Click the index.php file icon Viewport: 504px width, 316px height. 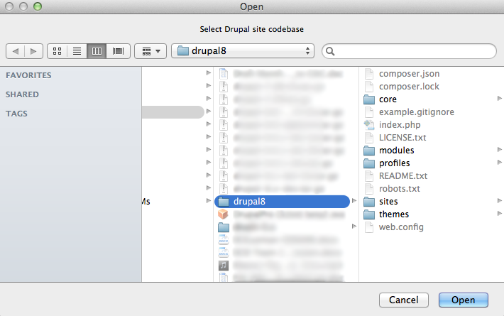pos(369,125)
